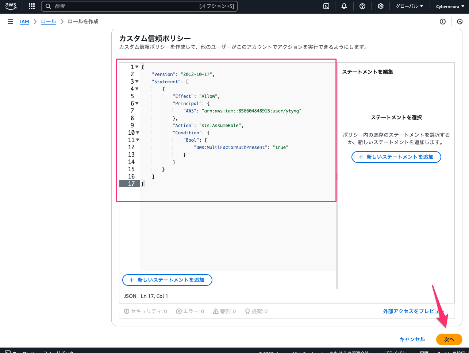The width and height of the screenshot is (469, 353).
Task: Click 新しいステートメントを追加 in the right panel
Action: coord(396,157)
